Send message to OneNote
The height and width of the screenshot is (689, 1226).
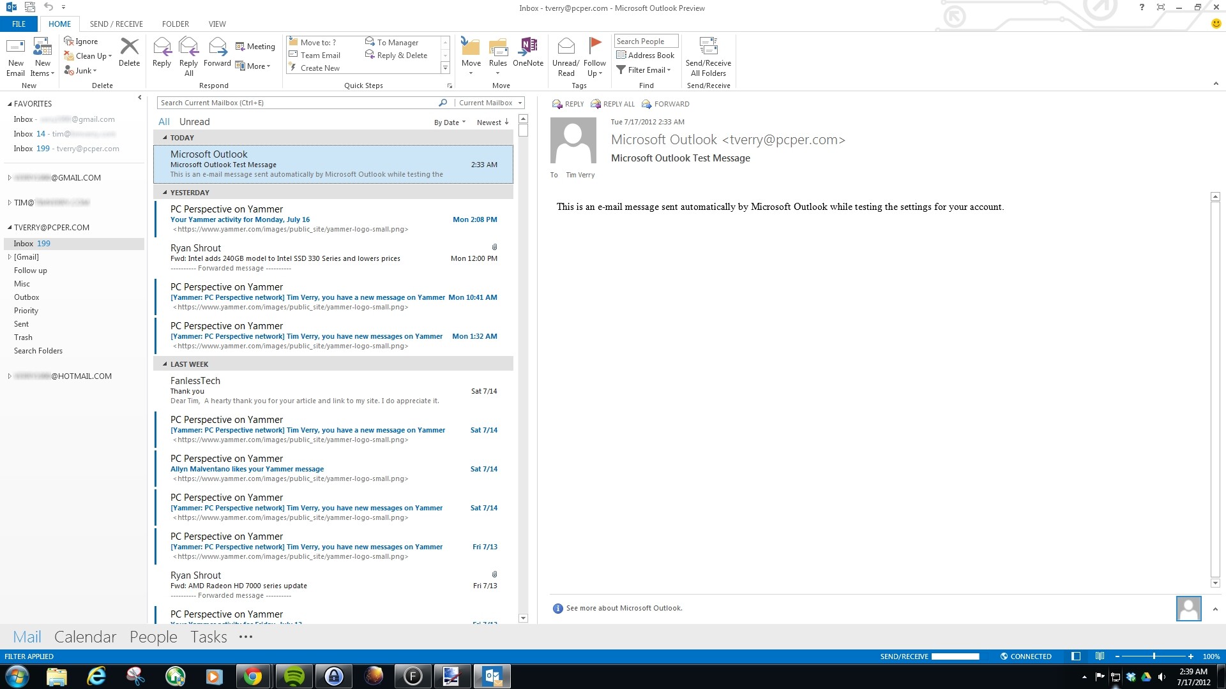[528, 48]
